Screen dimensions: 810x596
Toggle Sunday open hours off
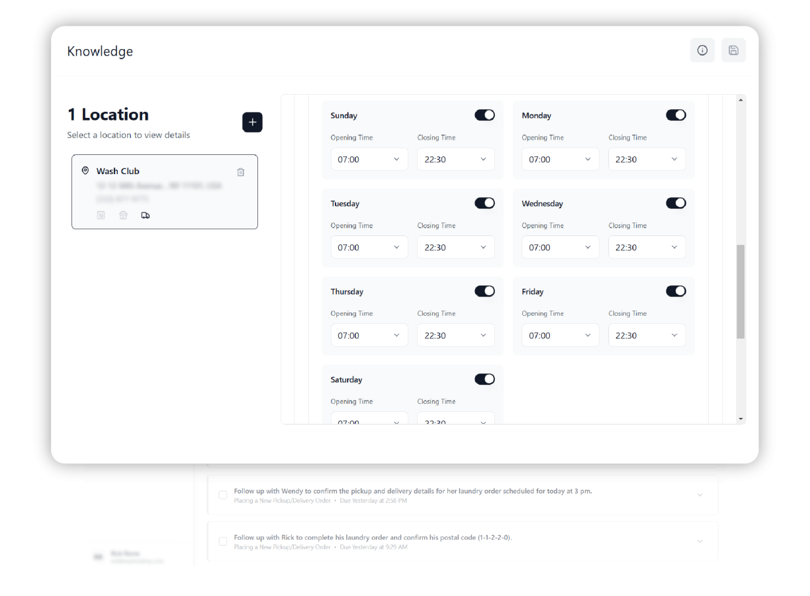tap(484, 115)
